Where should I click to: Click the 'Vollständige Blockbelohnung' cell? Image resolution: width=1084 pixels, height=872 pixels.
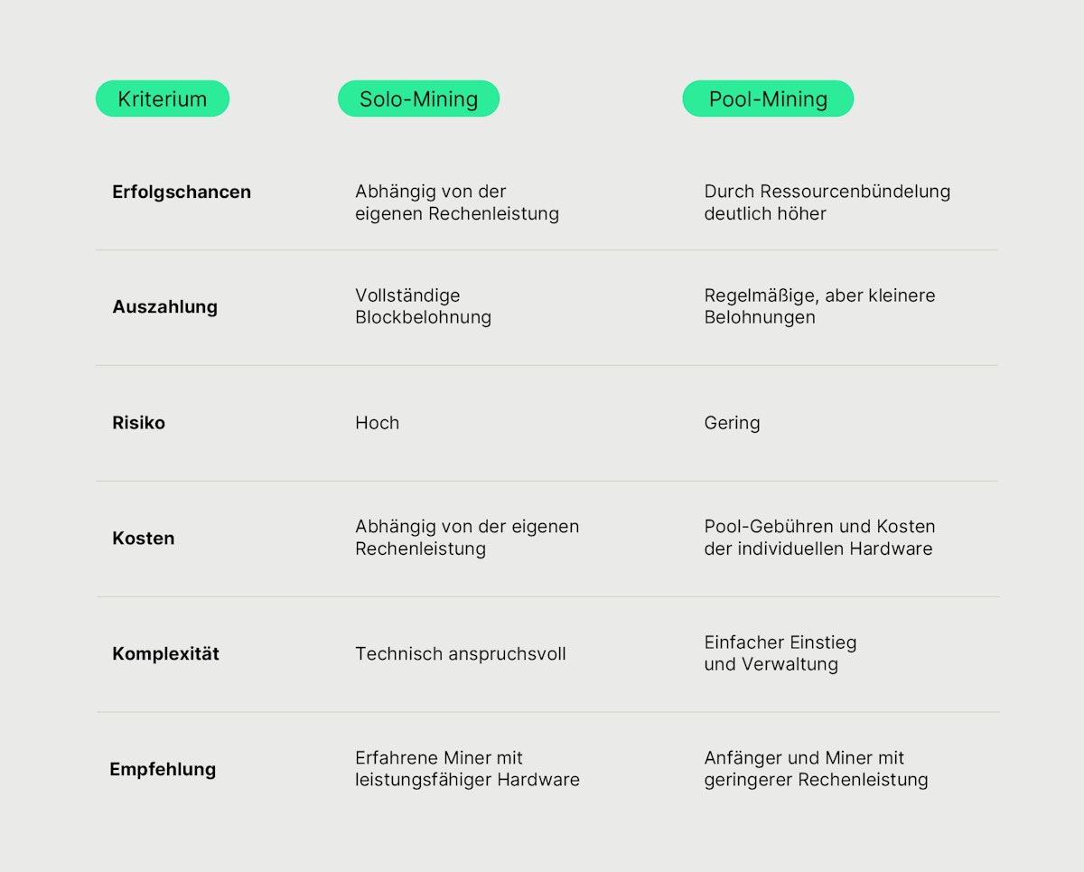coord(423,306)
